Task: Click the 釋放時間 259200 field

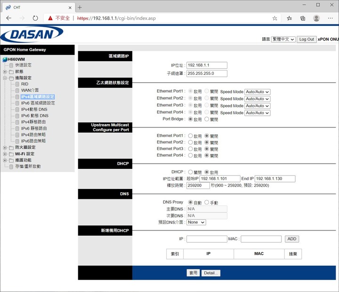Action: [198, 185]
